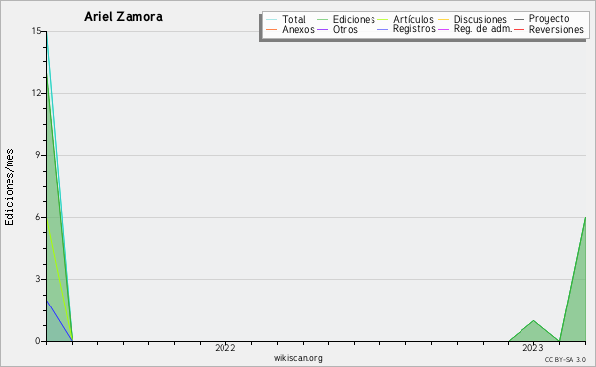The height and width of the screenshot is (367, 596).
Task: Click the red Reversiones legend line swatch
Action: tap(519, 29)
